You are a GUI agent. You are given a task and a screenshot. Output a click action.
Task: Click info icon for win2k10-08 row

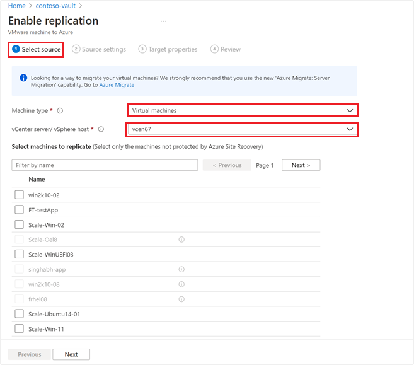(x=181, y=284)
